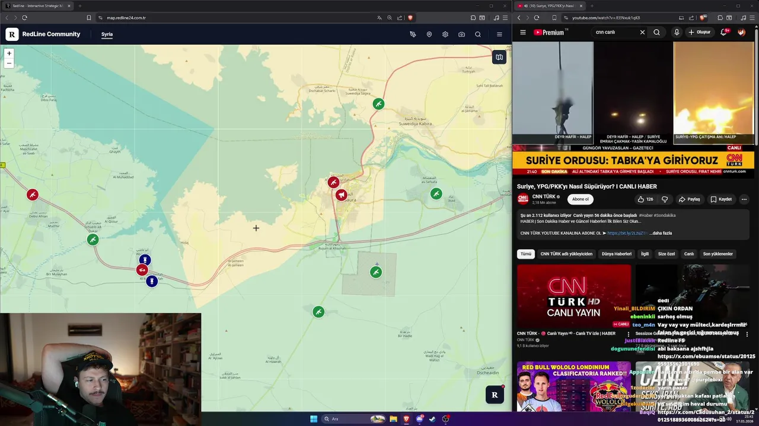Select the Dünya Haberleri chip
The width and height of the screenshot is (759, 426).
pyautogui.click(x=617, y=254)
